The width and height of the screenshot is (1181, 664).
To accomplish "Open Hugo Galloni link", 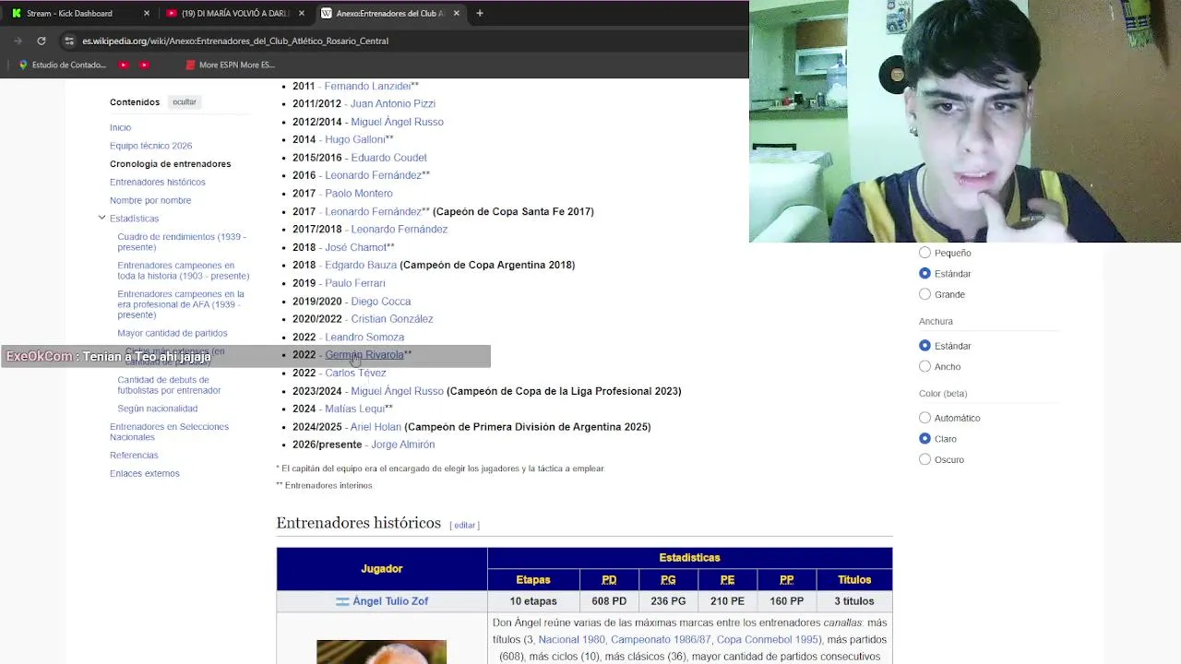I will (354, 139).
